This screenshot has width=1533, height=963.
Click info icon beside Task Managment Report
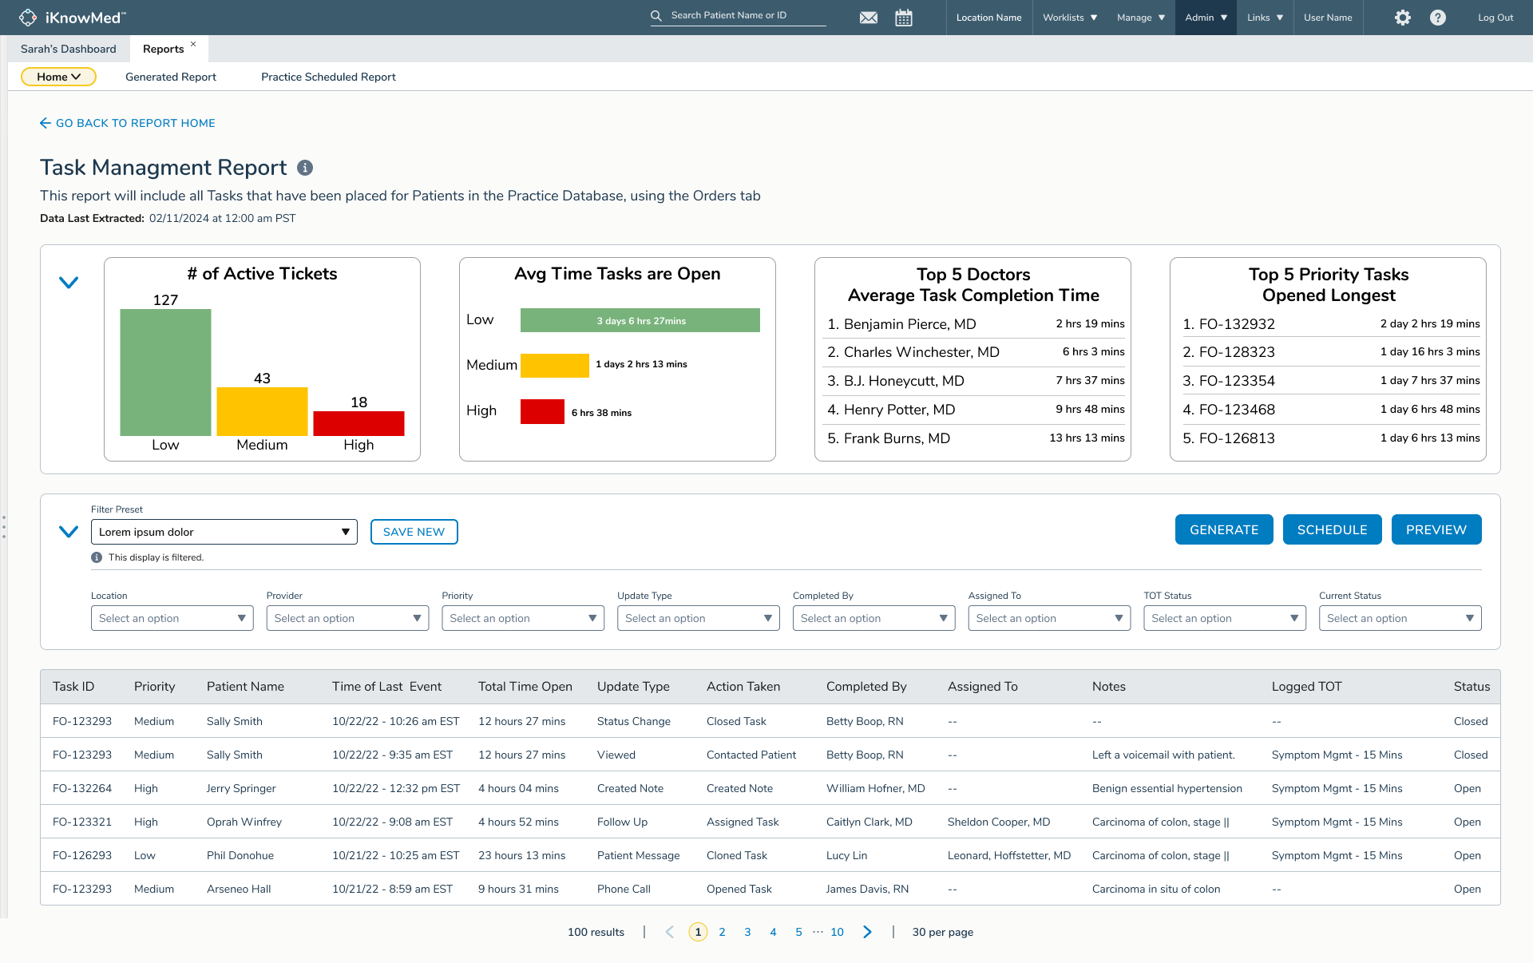305,168
